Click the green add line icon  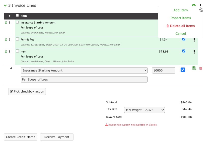click(194, 6)
